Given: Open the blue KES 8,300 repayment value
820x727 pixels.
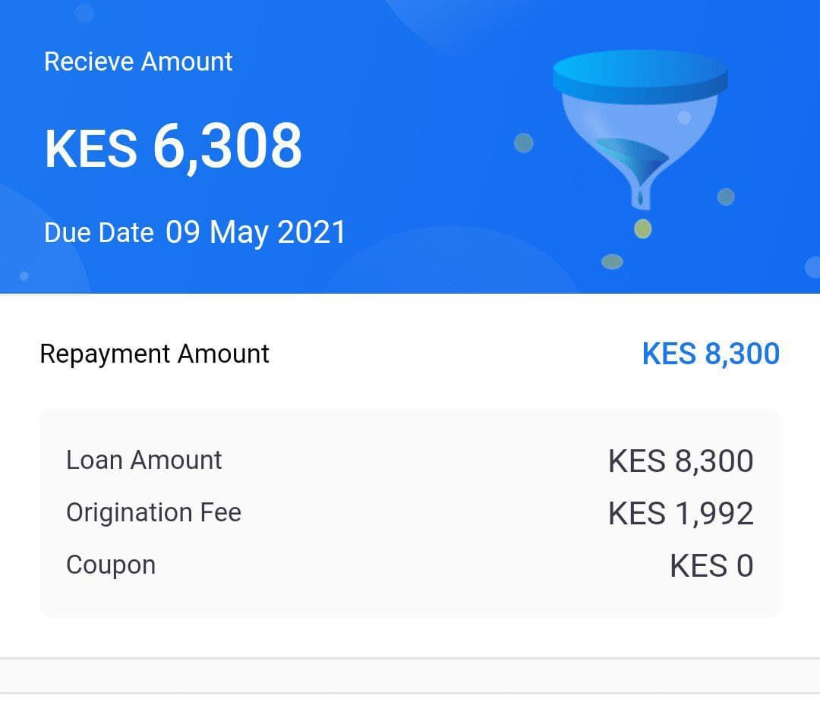Looking at the screenshot, I should coord(711,354).
